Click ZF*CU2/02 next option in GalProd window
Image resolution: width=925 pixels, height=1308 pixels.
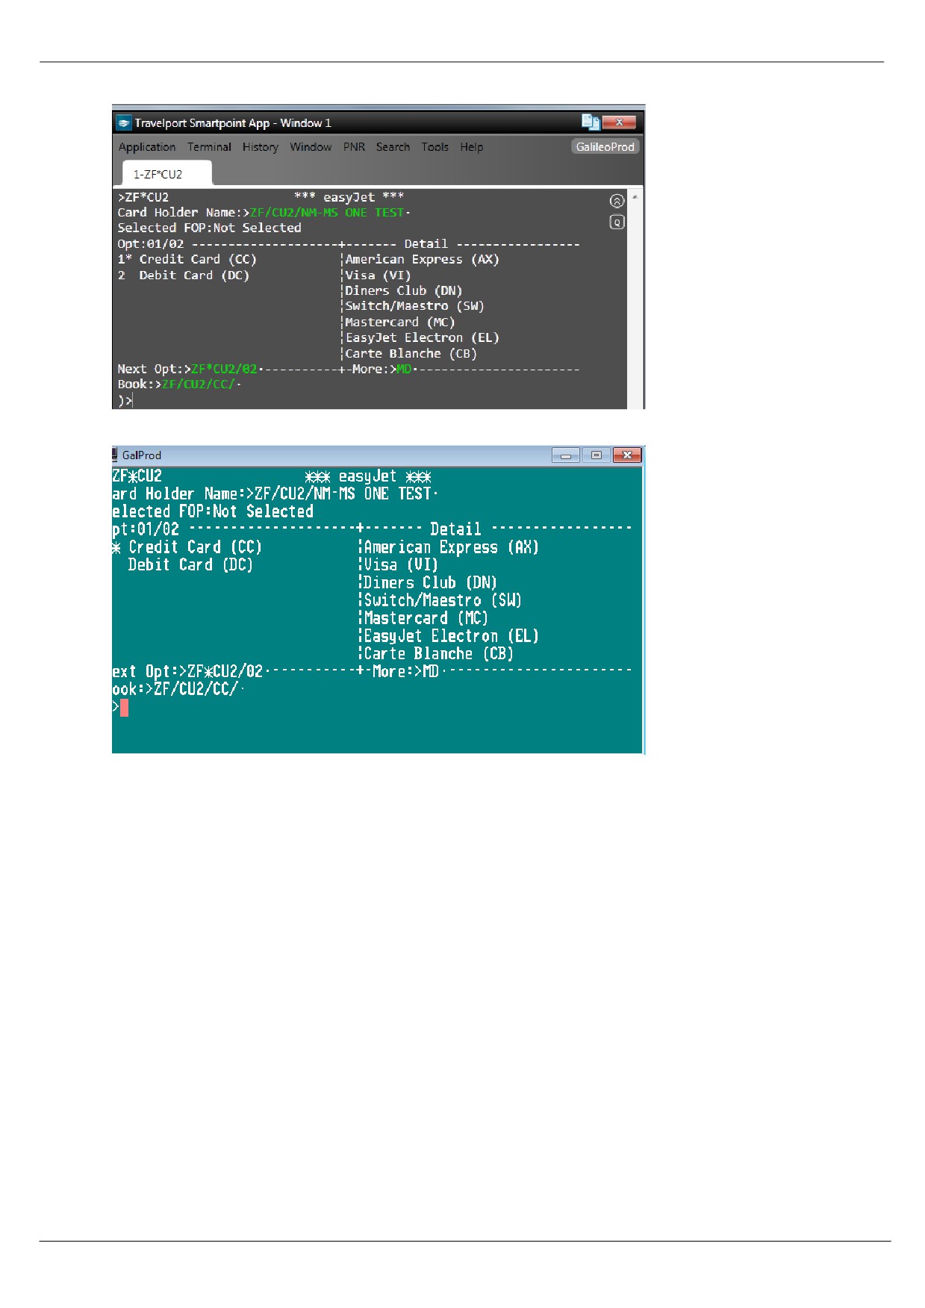pyautogui.click(x=225, y=671)
